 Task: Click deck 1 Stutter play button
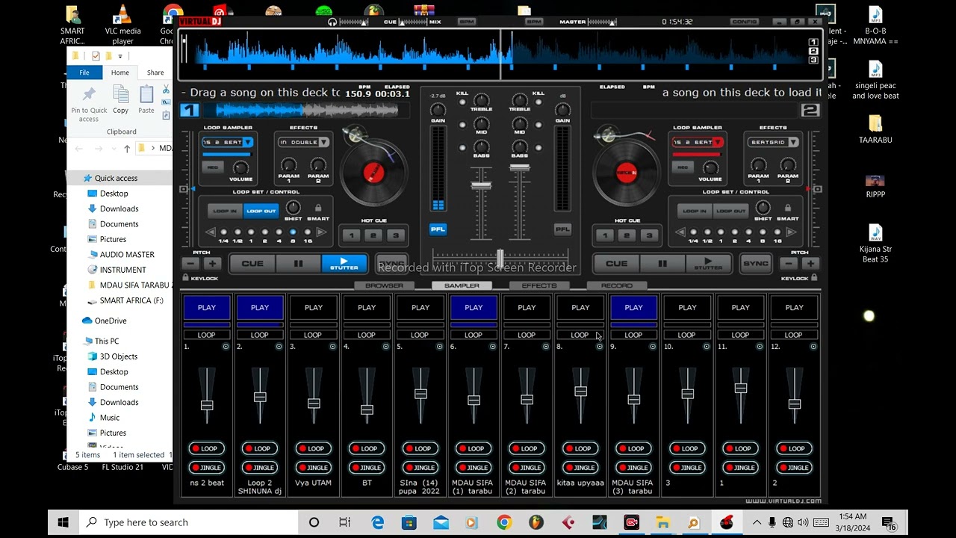pos(344,263)
